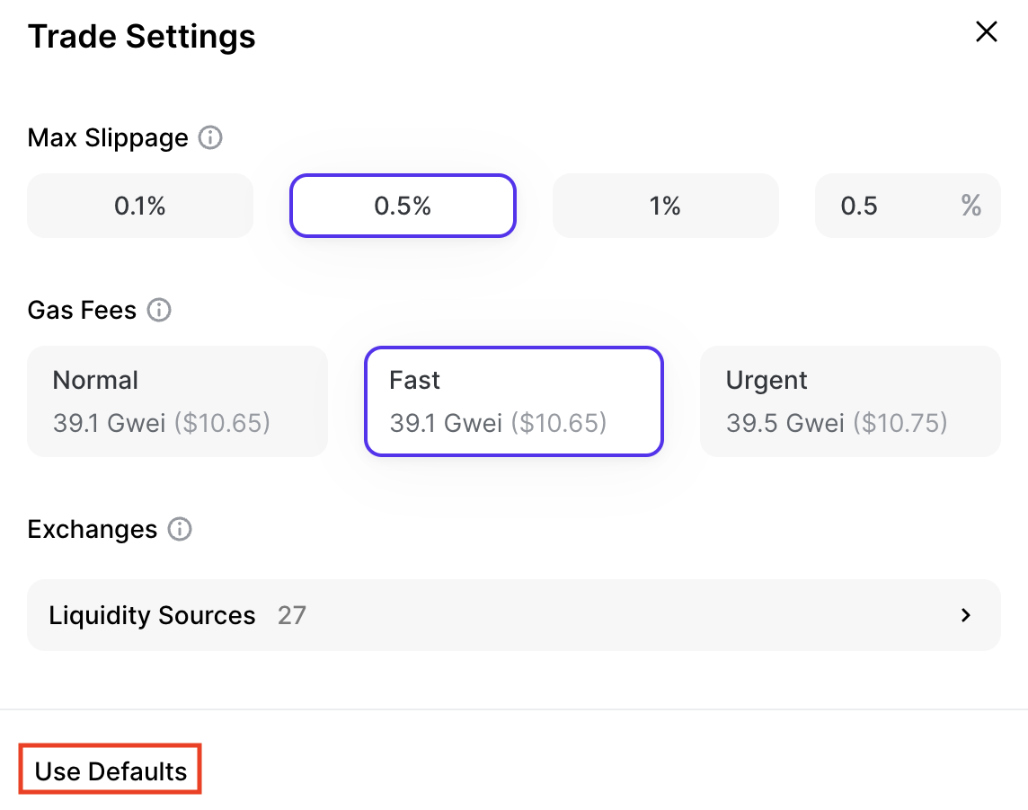Click the 27 liquidity sources count

tap(291, 615)
